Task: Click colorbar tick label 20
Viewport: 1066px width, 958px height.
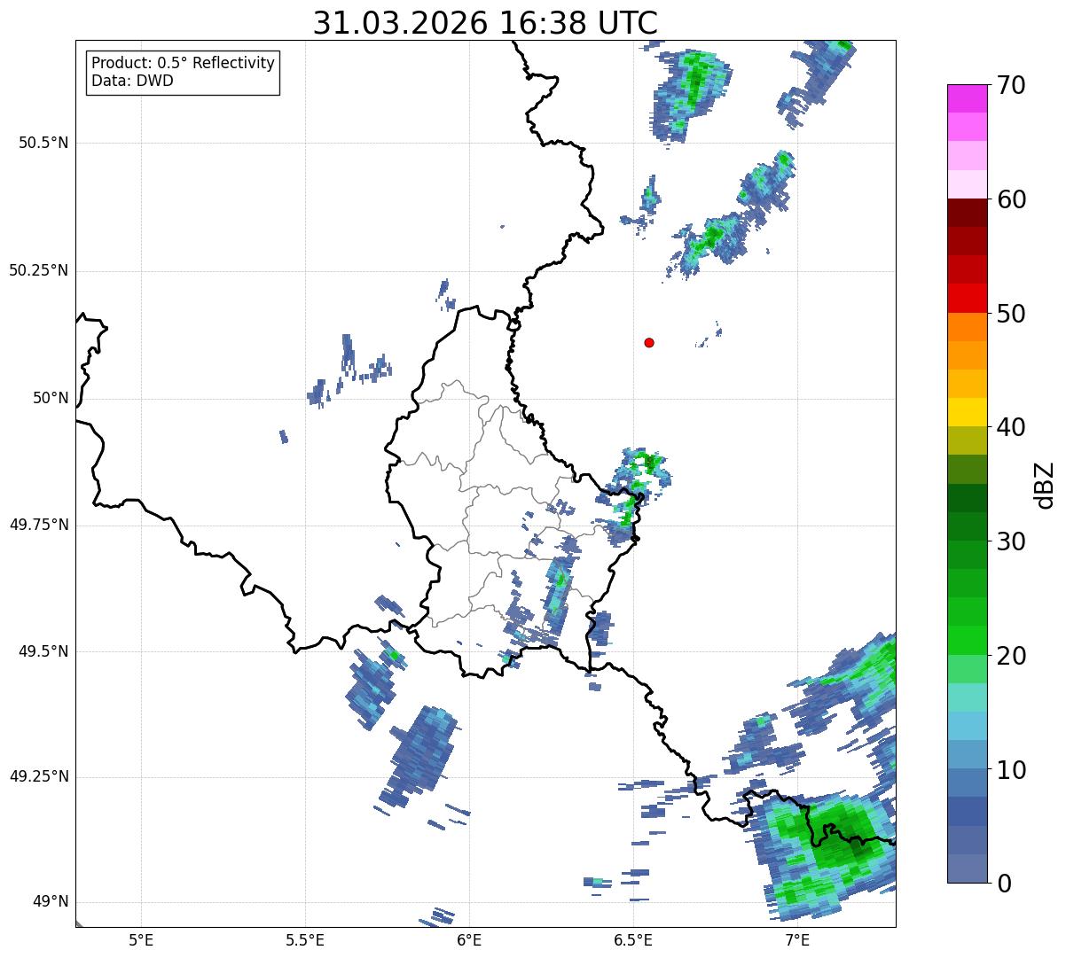Action: pos(1010,656)
